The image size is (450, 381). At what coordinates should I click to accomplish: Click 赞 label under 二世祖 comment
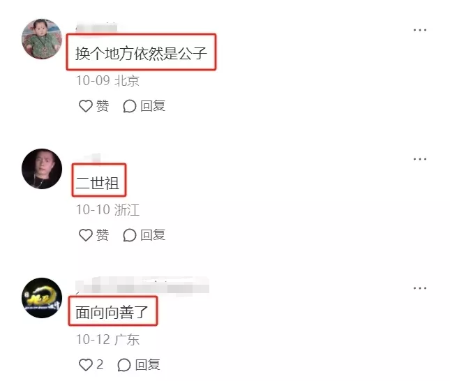[103, 235]
